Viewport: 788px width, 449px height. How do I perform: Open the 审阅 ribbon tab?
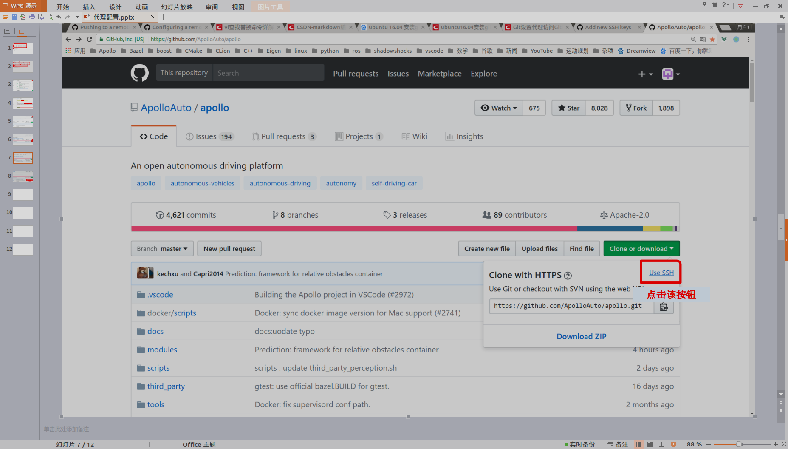point(212,7)
